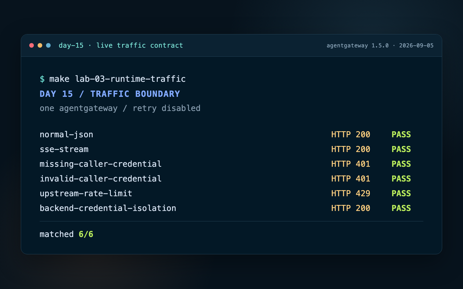This screenshot has height=289, width=463.
Task: Click 'HTTP 429' in the upstream-rate-limit row
Action: (351, 194)
